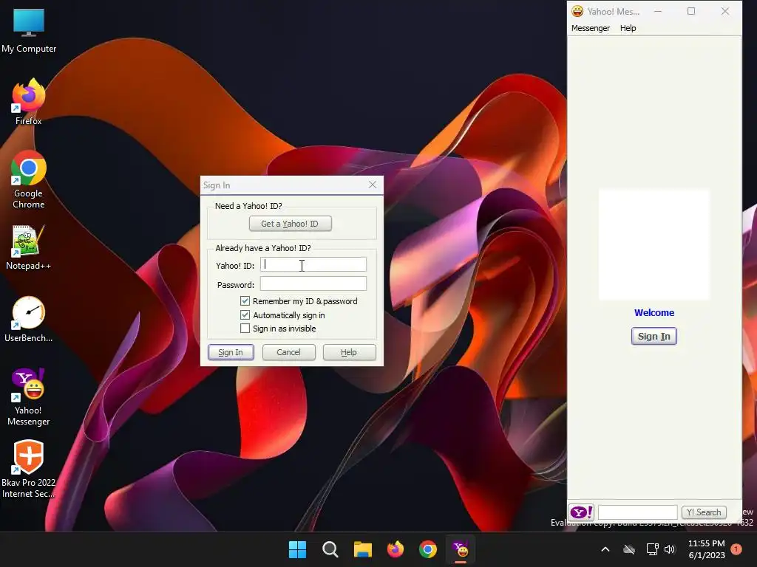Show hidden system tray icons

pos(605,549)
